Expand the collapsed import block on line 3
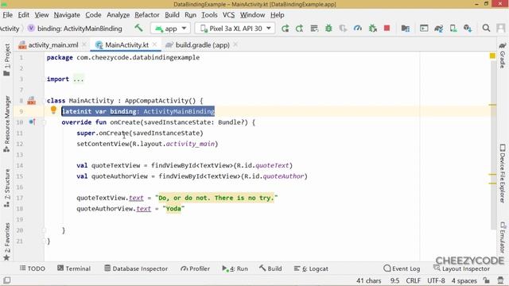The height and width of the screenshot is (286, 509). click(78, 79)
